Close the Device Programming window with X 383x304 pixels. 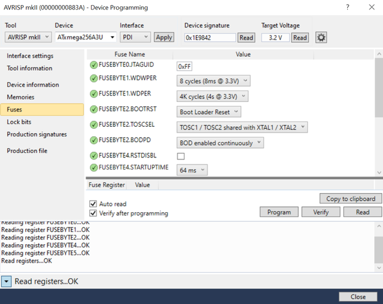pos(372,7)
